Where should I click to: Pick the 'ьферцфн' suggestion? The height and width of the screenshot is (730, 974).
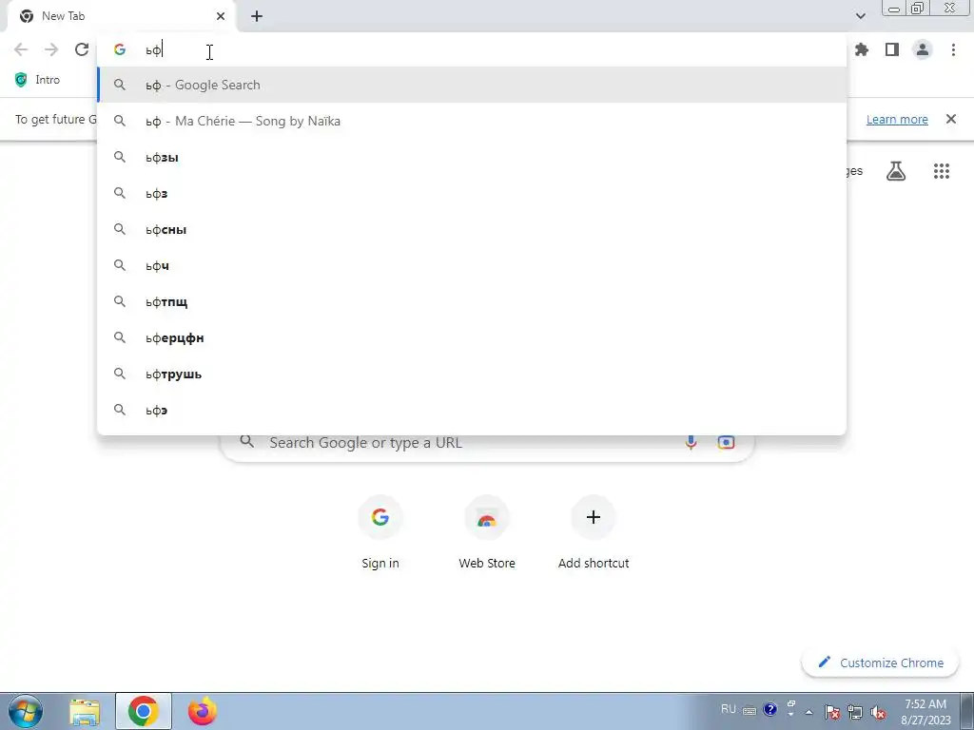[x=472, y=337]
